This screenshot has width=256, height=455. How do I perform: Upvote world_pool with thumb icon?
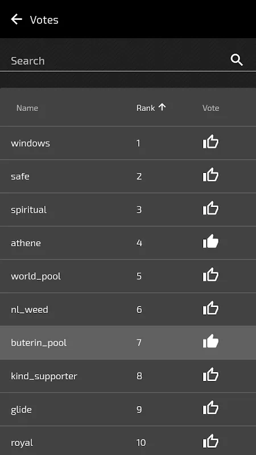(x=210, y=275)
